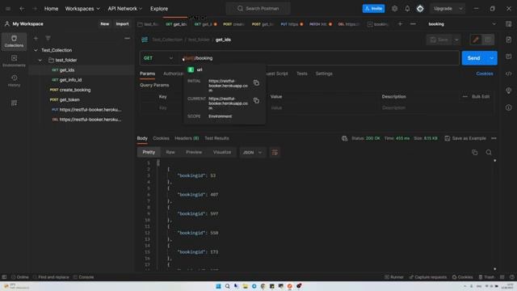Open the Upgrade dropdown arrow
Screen dimensions: 517x291
coord(460,9)
